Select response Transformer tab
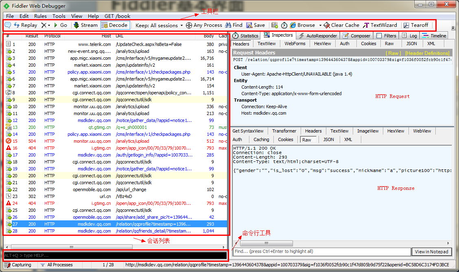Screen dimensions: 459x272 (284, 131)
